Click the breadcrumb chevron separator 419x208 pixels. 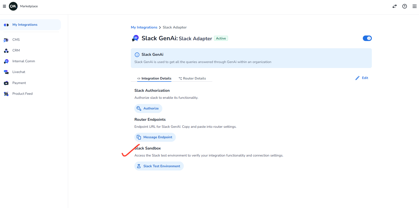pos(160,27)
